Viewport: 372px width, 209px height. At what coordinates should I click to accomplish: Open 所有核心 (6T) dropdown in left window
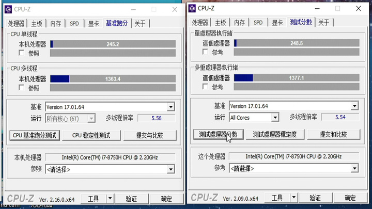coord(91,118)
